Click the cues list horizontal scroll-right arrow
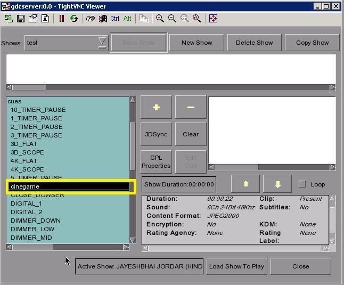This screenshot has width=344, height=285. [126, 248]
